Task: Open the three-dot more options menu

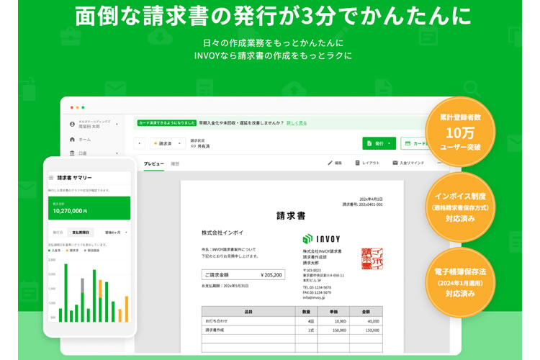Action: [439, 163]
